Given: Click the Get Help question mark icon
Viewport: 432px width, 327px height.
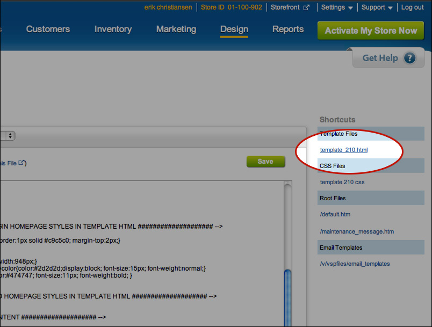Looking at the screenshot, I should [x=409, y=58].
